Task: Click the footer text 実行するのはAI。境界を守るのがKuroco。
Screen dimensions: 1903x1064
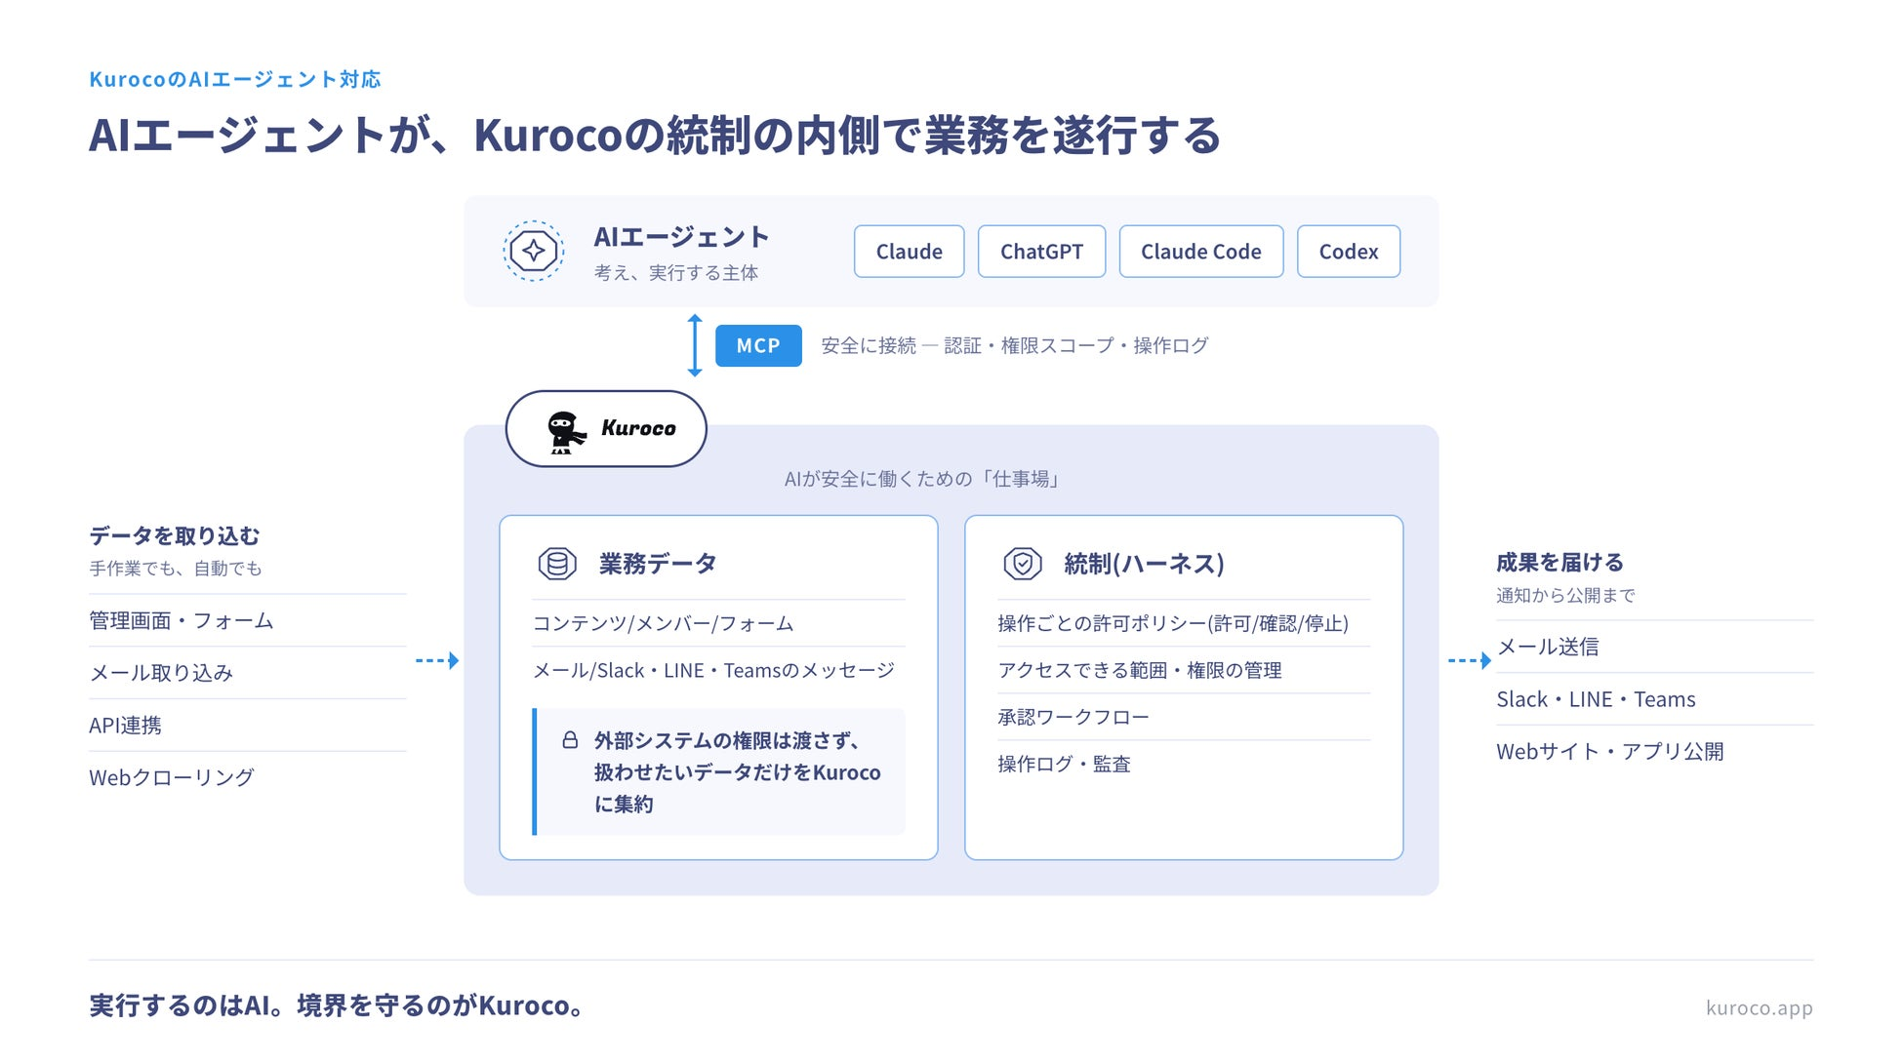Action: pyautogui.click(x=337, y=1005)
